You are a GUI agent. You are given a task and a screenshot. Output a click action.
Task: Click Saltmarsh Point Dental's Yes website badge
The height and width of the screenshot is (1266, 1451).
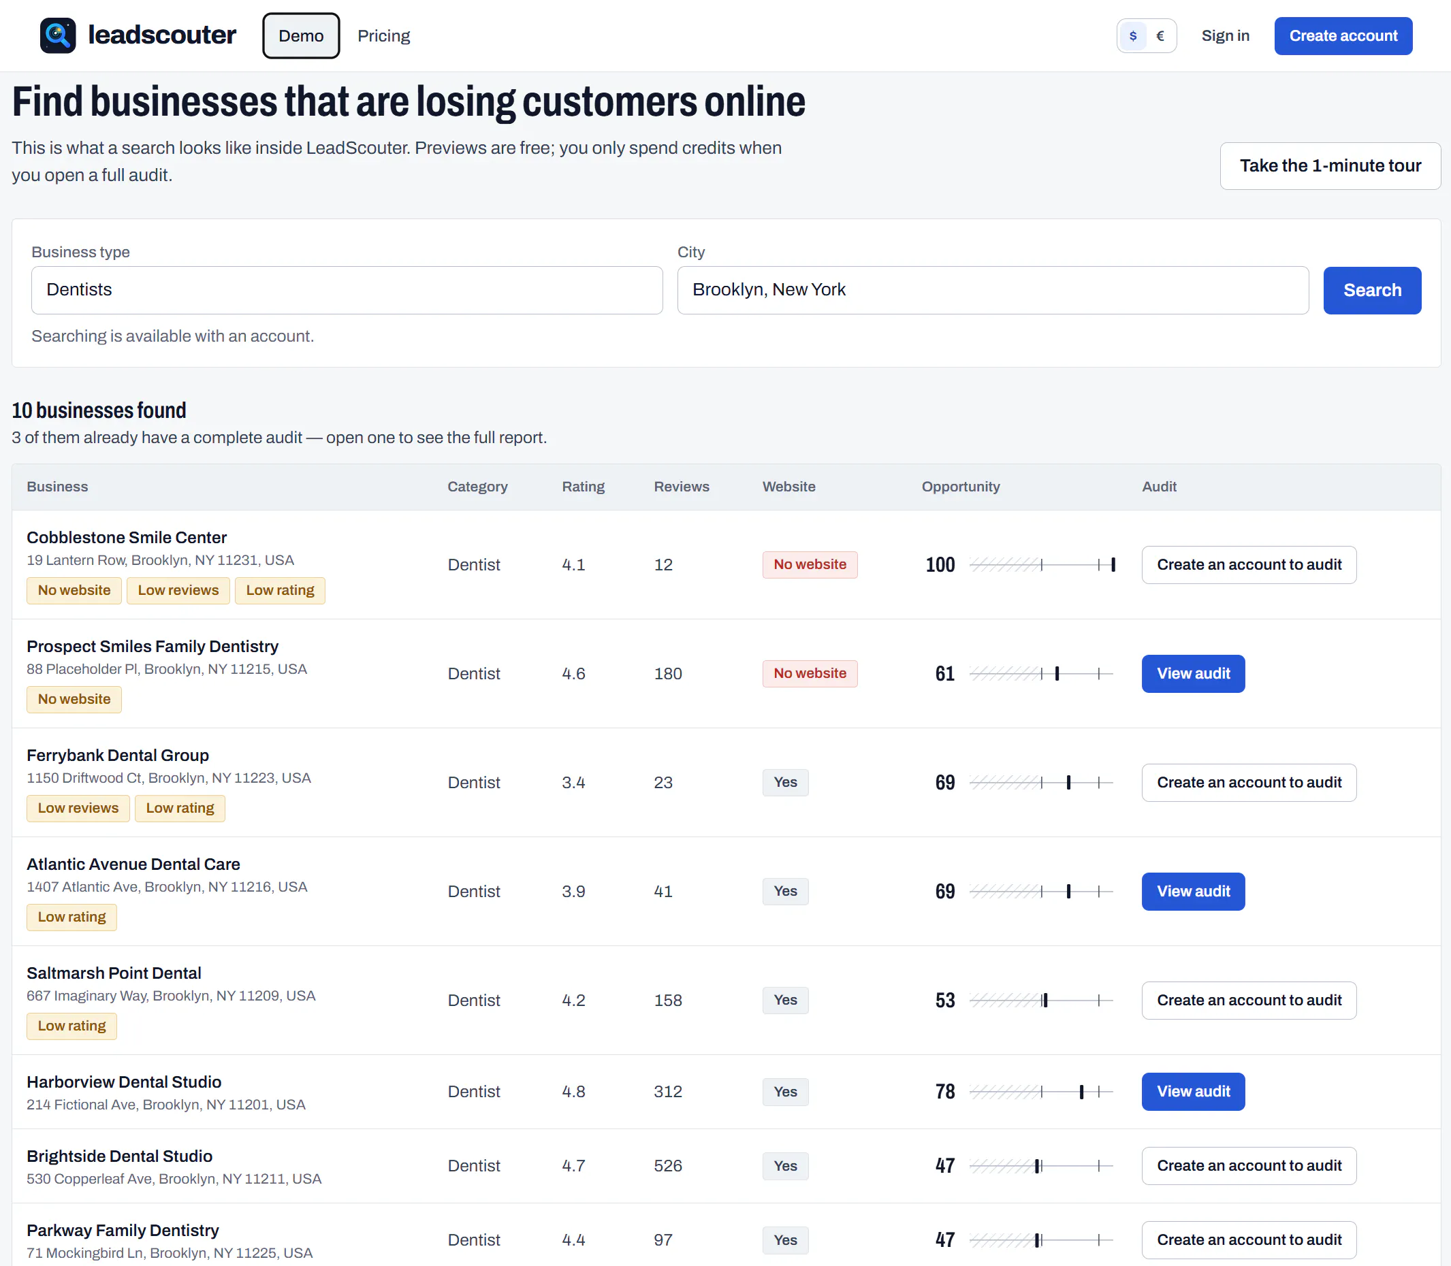pyautogui.click(x=785, y=1000)
